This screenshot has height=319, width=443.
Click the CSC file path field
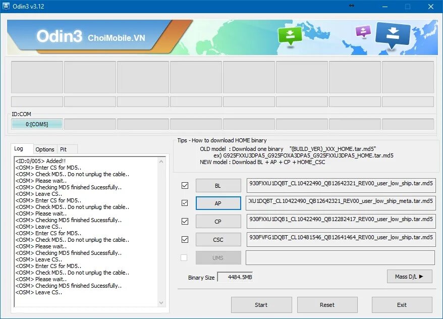point(341,239)
